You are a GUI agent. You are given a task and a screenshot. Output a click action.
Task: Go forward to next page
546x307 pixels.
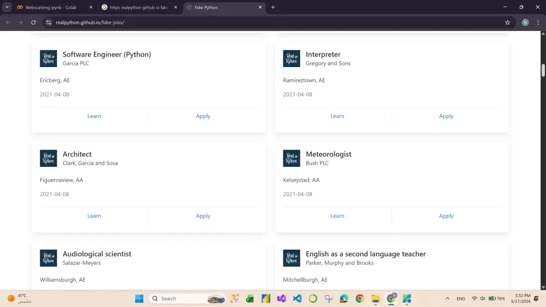pos(21,22)
